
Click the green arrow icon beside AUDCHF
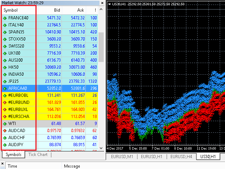(x=5, y=138)
